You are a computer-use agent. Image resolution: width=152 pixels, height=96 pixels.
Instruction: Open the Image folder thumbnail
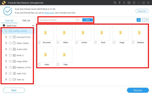tap(121, 33)
